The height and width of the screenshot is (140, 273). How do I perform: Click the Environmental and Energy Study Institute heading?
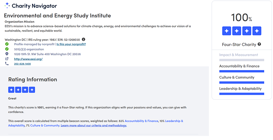point(57,16)
